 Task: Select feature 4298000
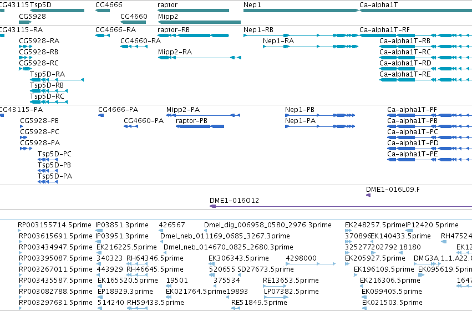pyautogui.click(x=301, y=259)
